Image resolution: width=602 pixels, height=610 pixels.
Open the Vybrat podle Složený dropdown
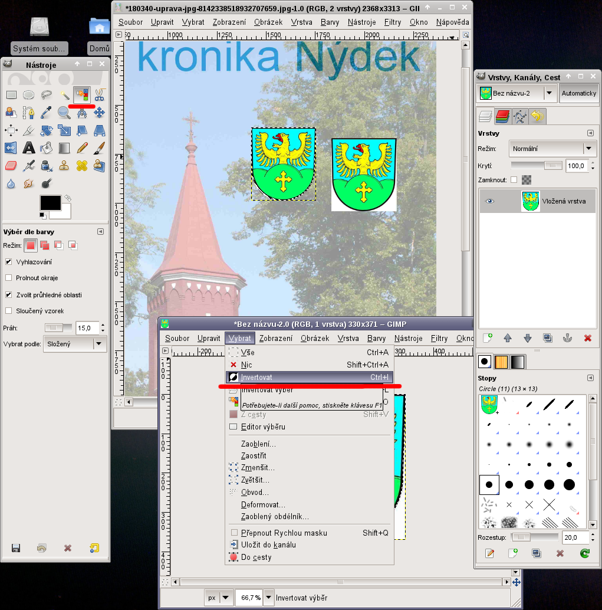(75, 344)
